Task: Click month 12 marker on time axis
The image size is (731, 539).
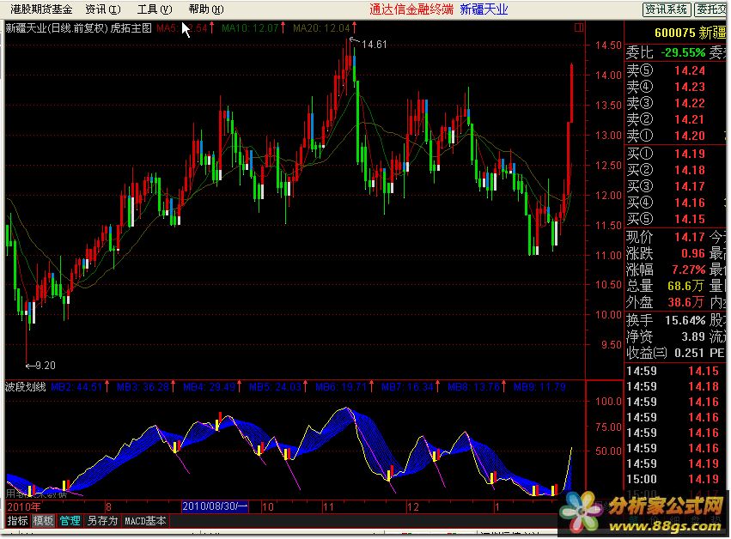Action: click(413, 507)
